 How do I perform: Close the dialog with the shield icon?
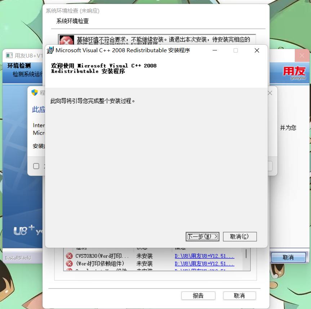click(x=270, y=93)
